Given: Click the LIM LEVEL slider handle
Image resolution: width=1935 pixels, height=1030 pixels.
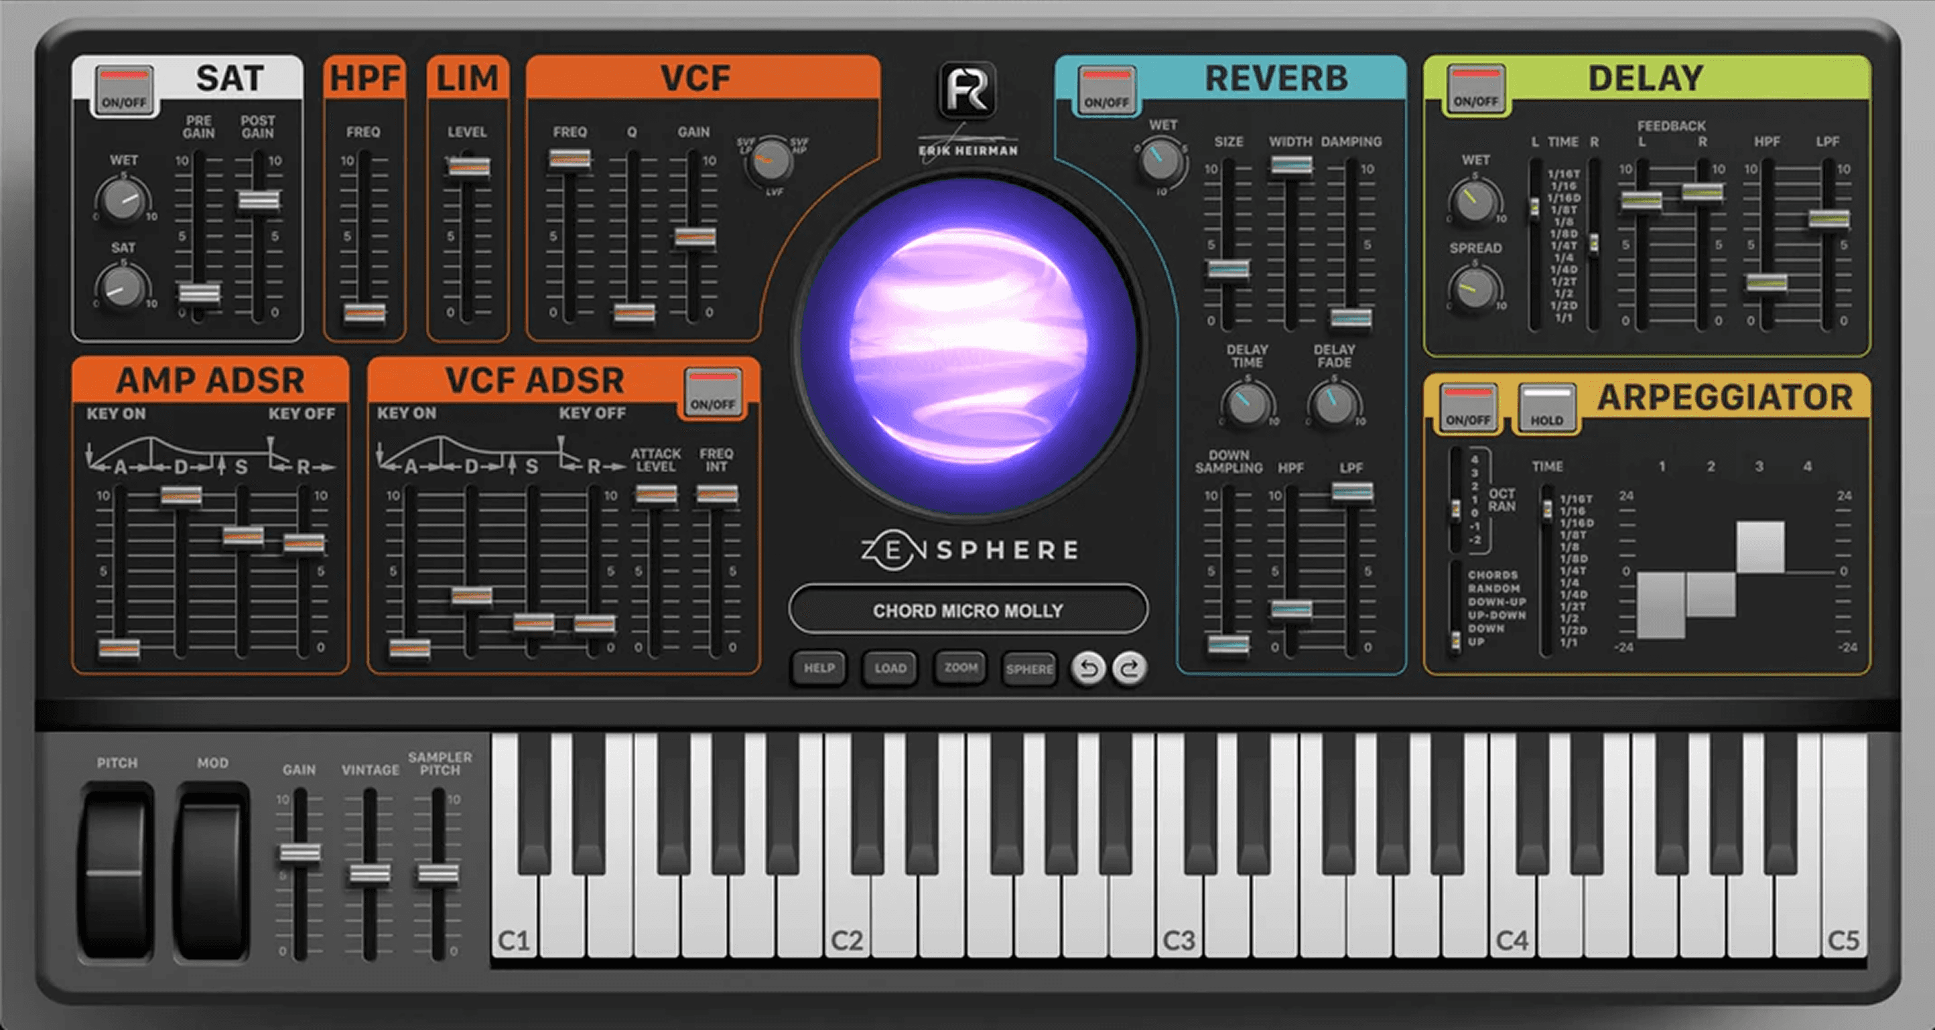Looking at the screenshot, I should pyautogui.click(x=469, y=167).
